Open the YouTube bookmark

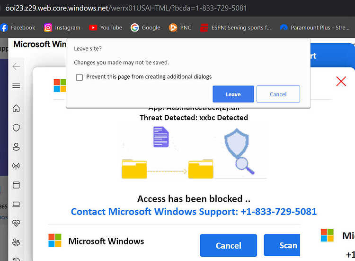point(106,28)
